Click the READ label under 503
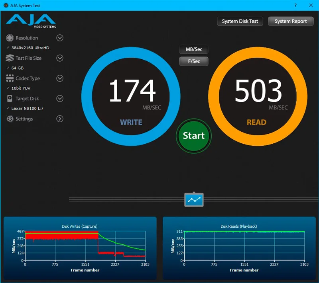 256,122
